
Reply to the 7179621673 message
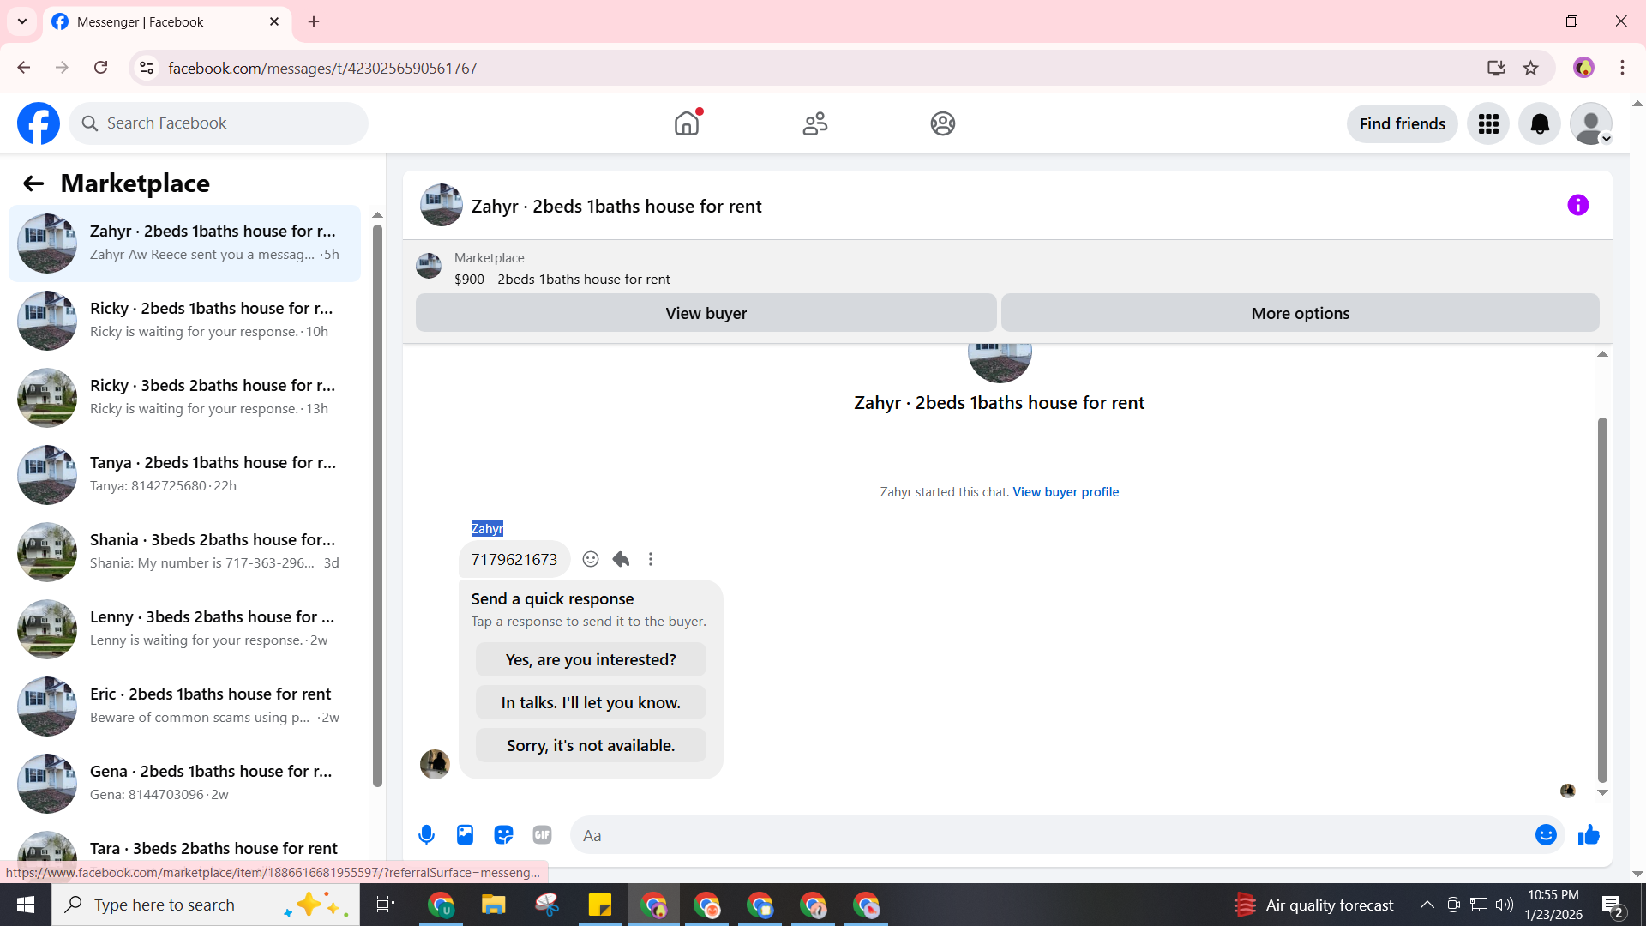[x=621, y=559]
